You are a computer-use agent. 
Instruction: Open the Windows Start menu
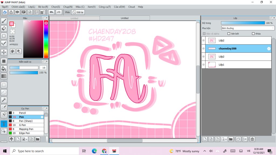[5, 151]
